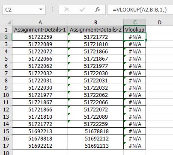Select column A header
173x155 pixels.
[40, 23]
